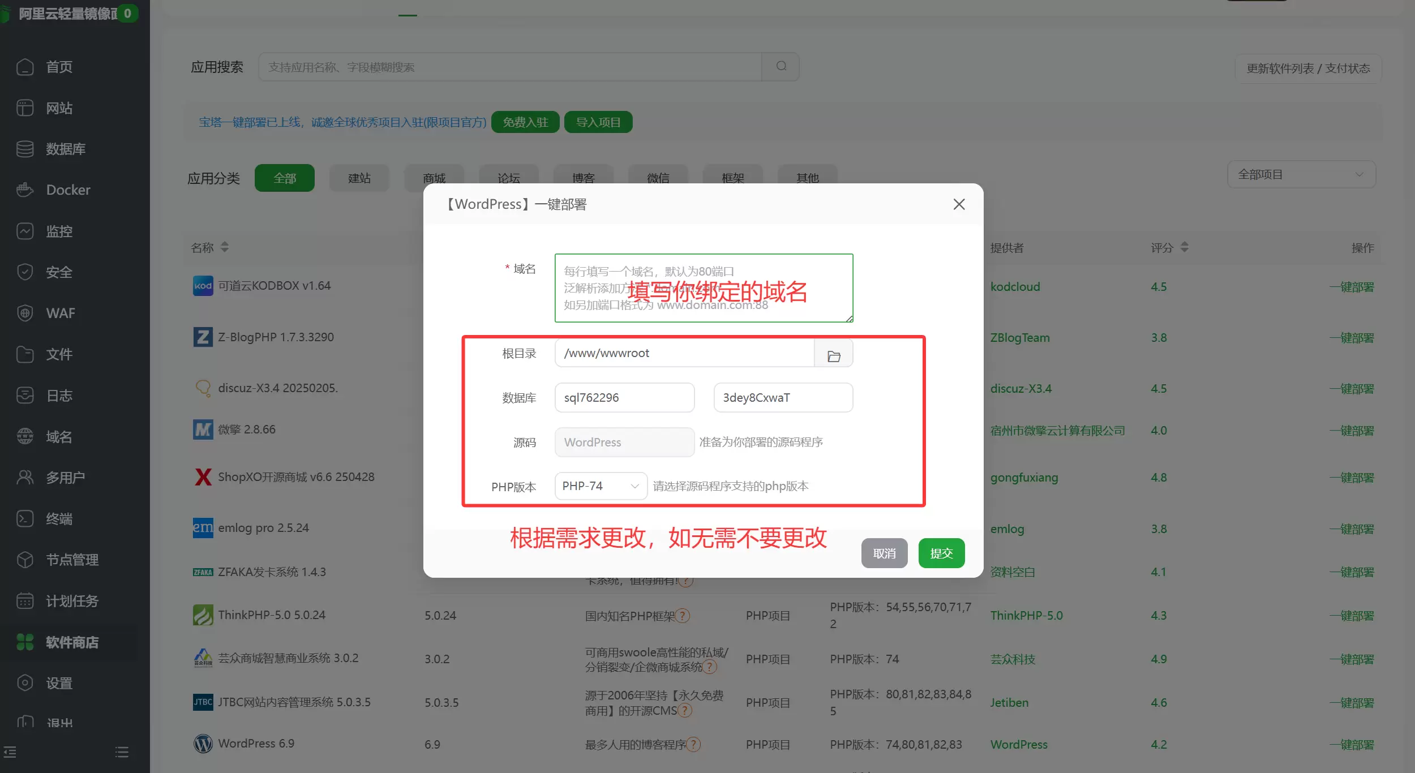Click the 取消 cancel button
Screen dimensions: 1415x773
(884, 553)
